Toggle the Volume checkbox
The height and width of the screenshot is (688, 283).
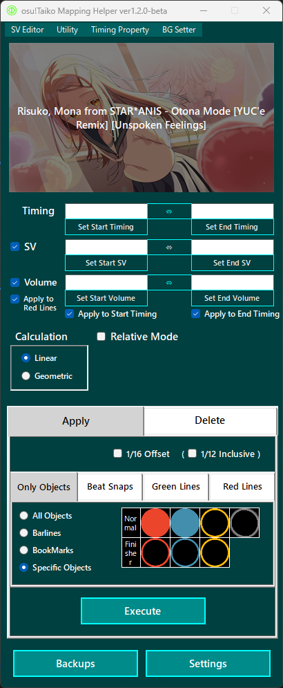coord(15,283)
